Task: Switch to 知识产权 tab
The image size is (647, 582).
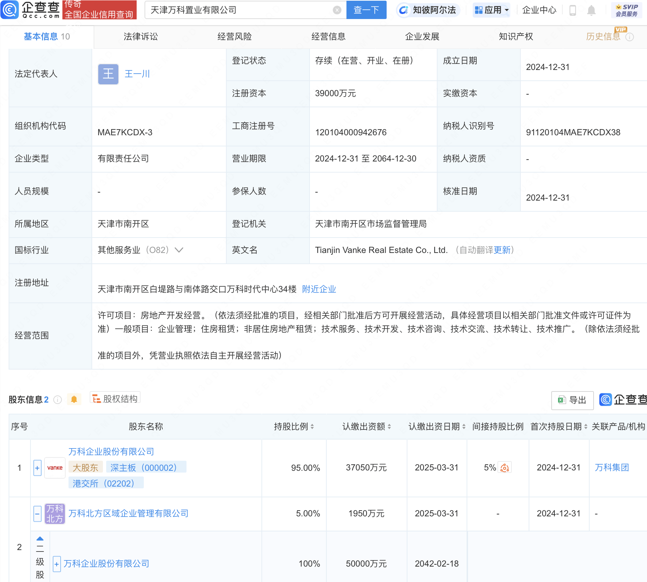Action: click(516, 37)
